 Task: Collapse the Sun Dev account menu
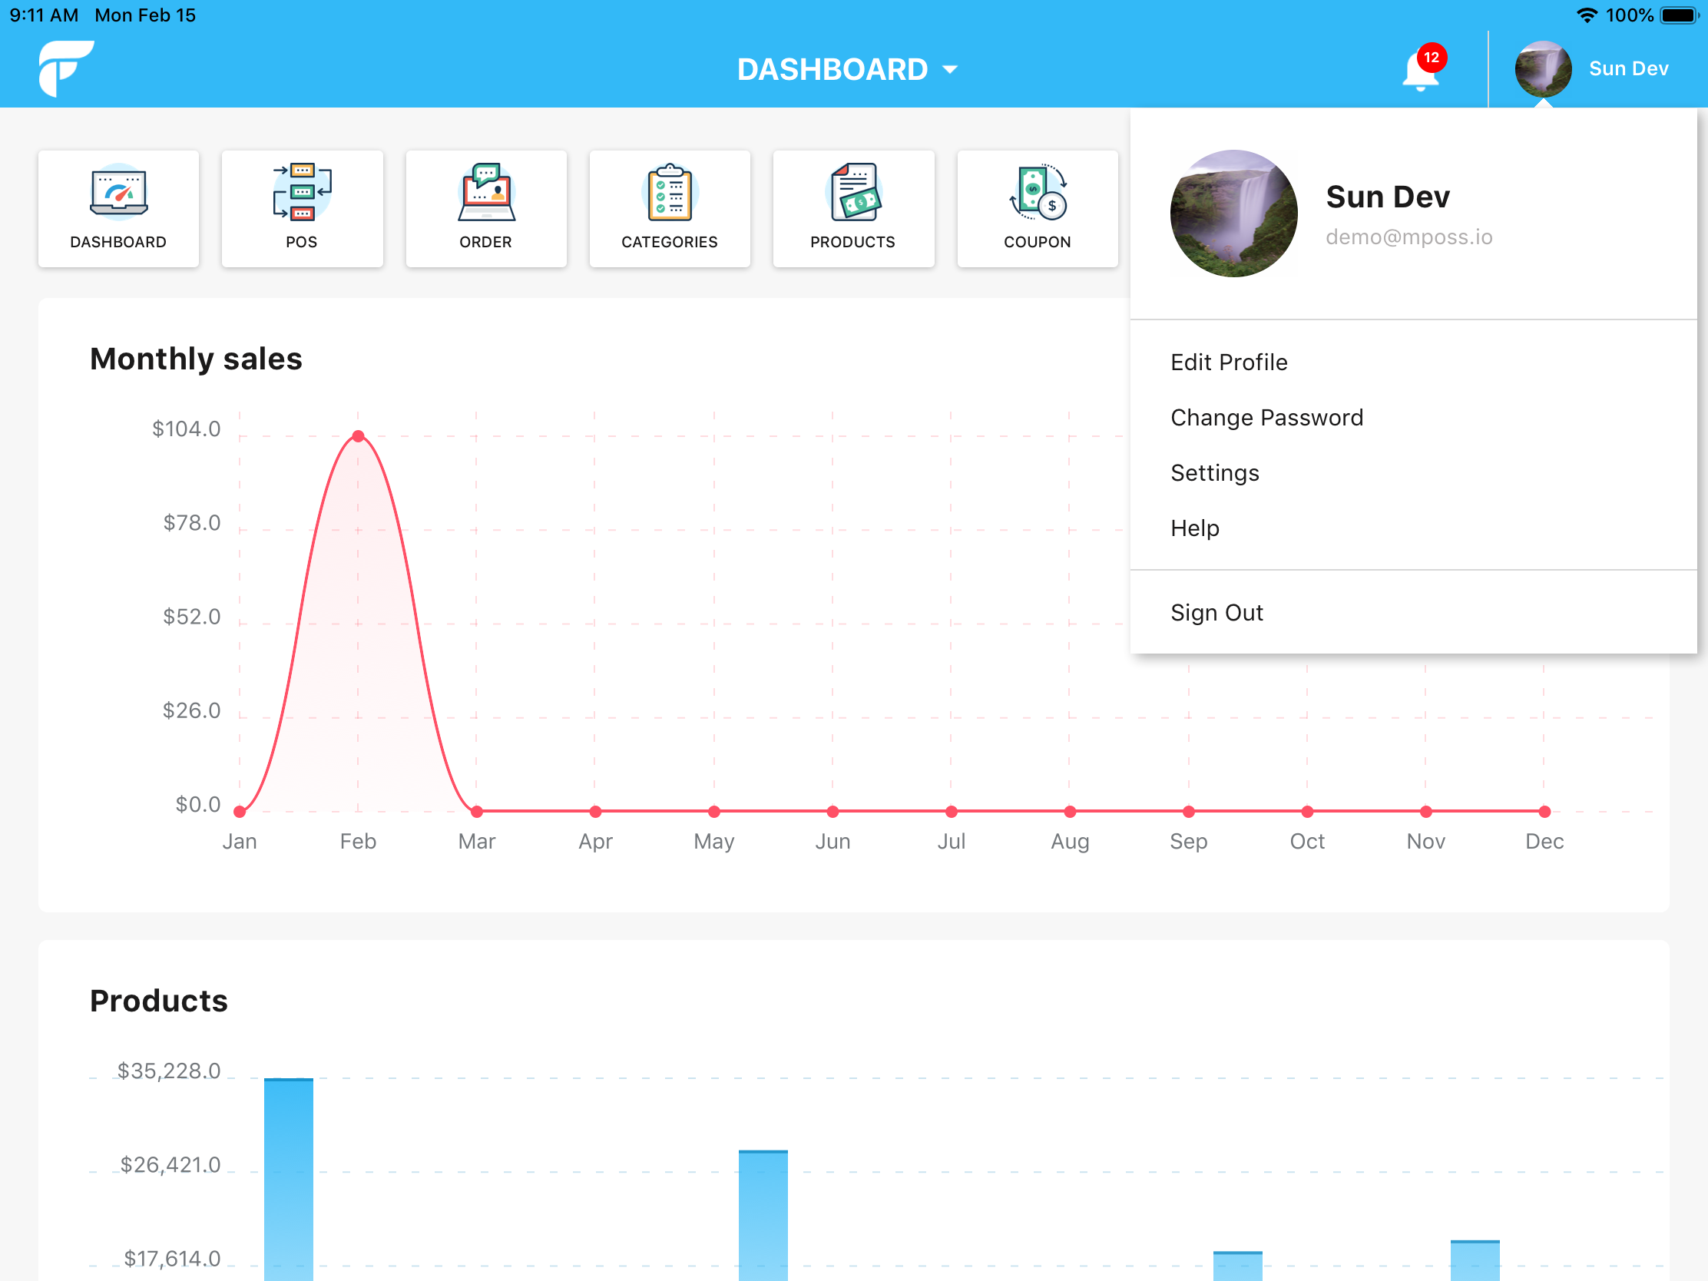pos(1592,68)
